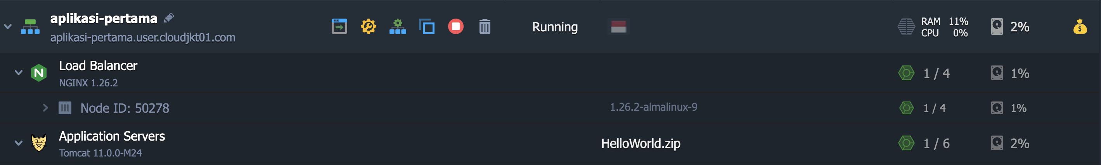
Task: Click the NGINX Load Balancer icon
Action: (39, 73)
